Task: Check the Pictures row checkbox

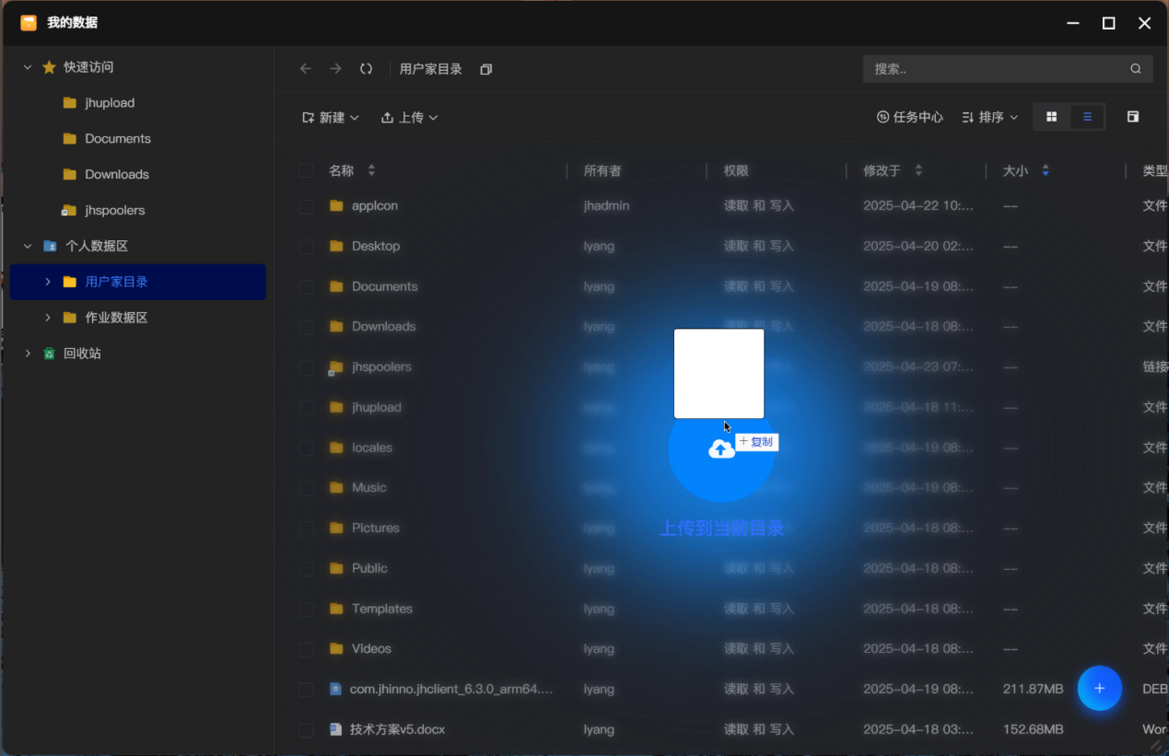Action: [x=306, y=529]
